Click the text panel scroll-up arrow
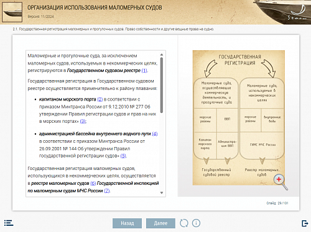311x232 pixels. (162, 55)
